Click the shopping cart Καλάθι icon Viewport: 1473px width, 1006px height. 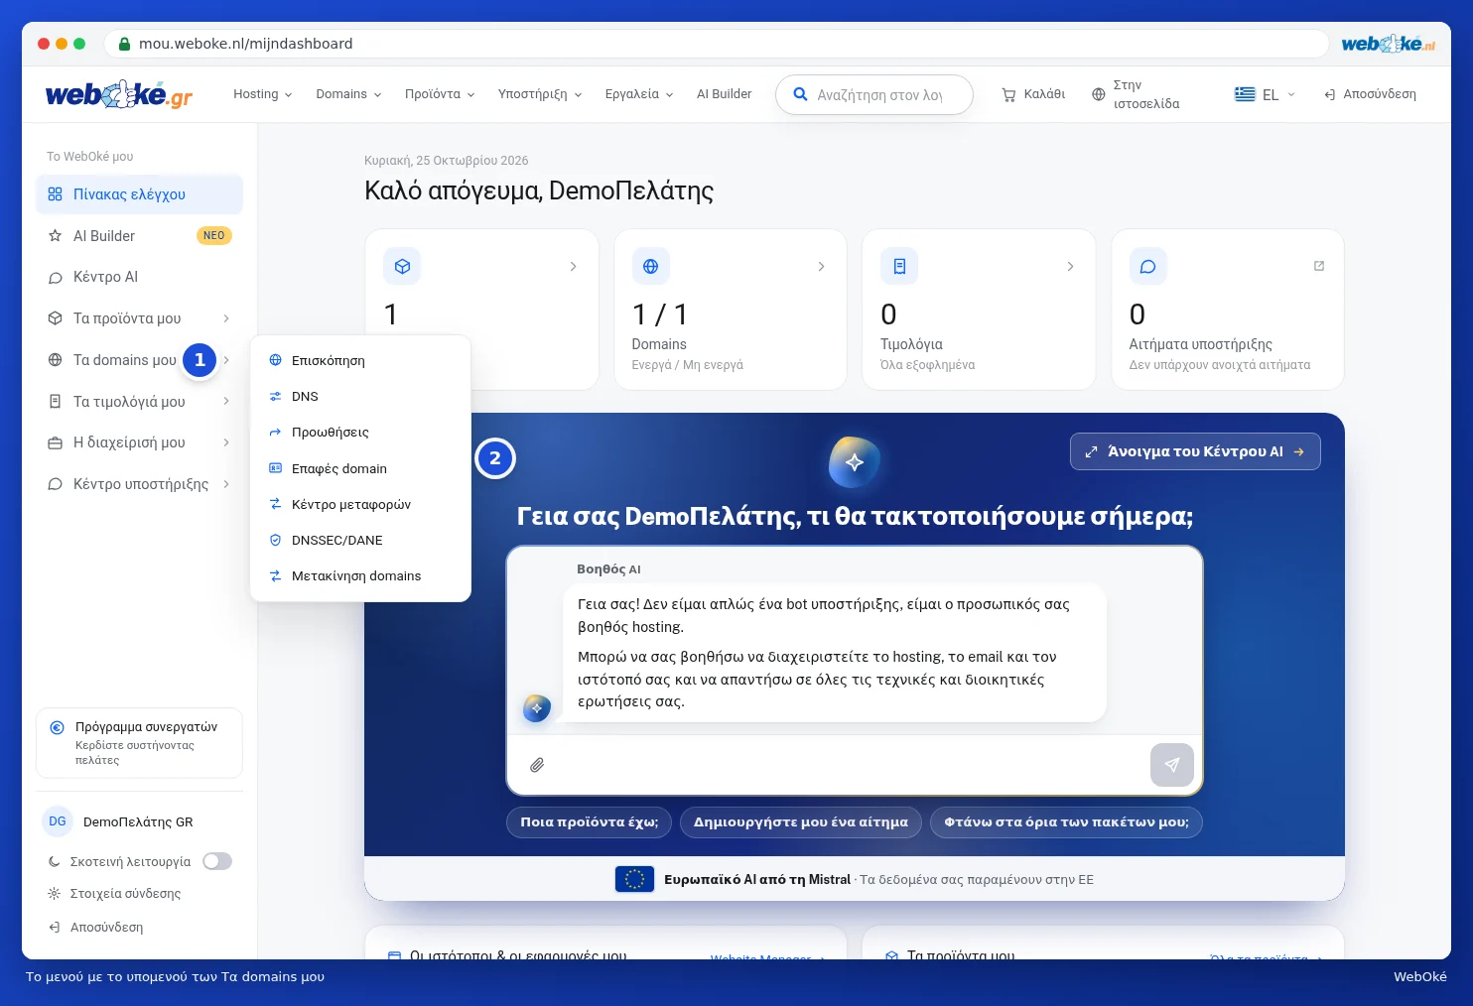[x=1008, y=94]
